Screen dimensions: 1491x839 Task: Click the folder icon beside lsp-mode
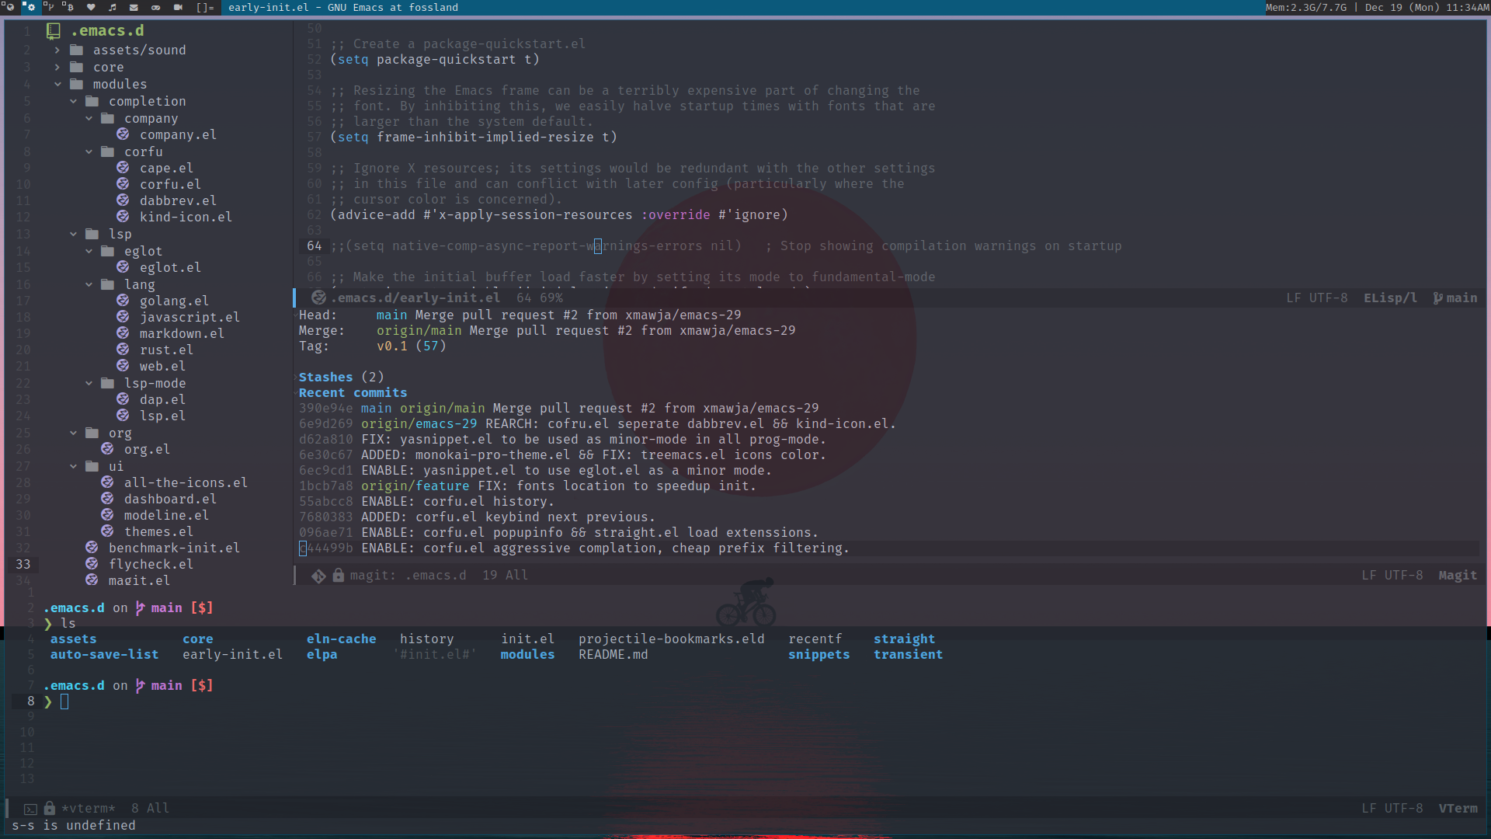(x=108, y=383)
